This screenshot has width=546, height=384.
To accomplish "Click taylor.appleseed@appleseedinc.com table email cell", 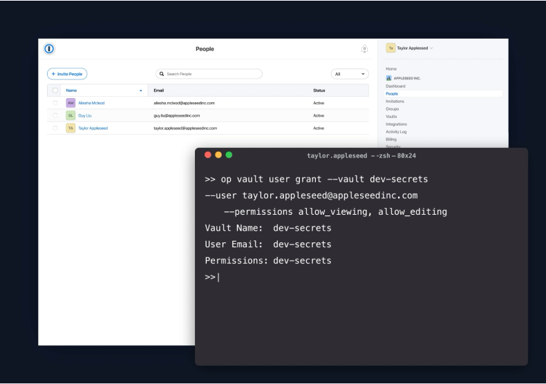I will tap(185, 128).
